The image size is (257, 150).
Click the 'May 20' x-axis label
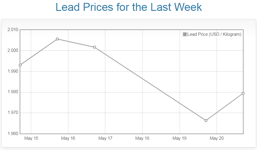(216, 138)
